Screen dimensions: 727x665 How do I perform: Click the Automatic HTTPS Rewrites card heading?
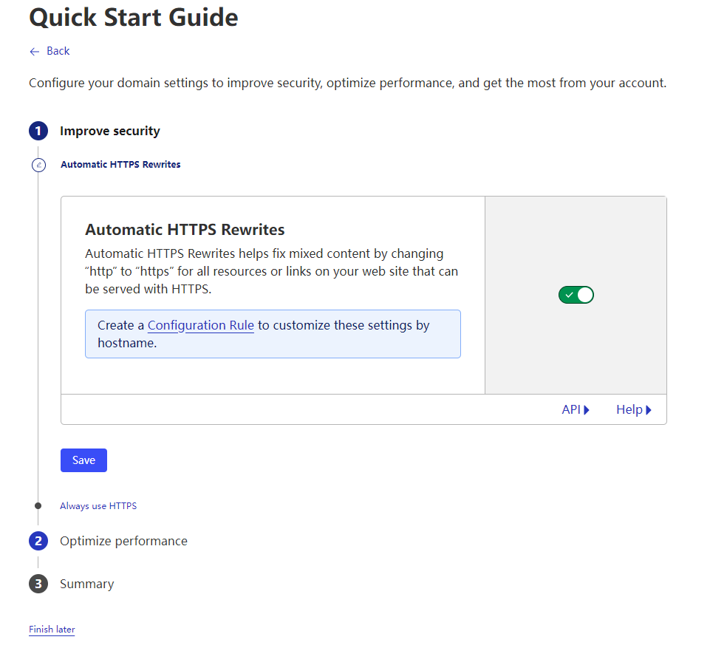tap(185, 230)
